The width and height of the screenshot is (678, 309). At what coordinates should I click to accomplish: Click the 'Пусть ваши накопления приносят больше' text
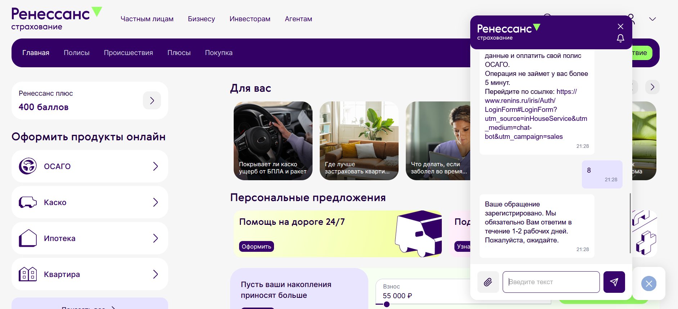point(286,290)
